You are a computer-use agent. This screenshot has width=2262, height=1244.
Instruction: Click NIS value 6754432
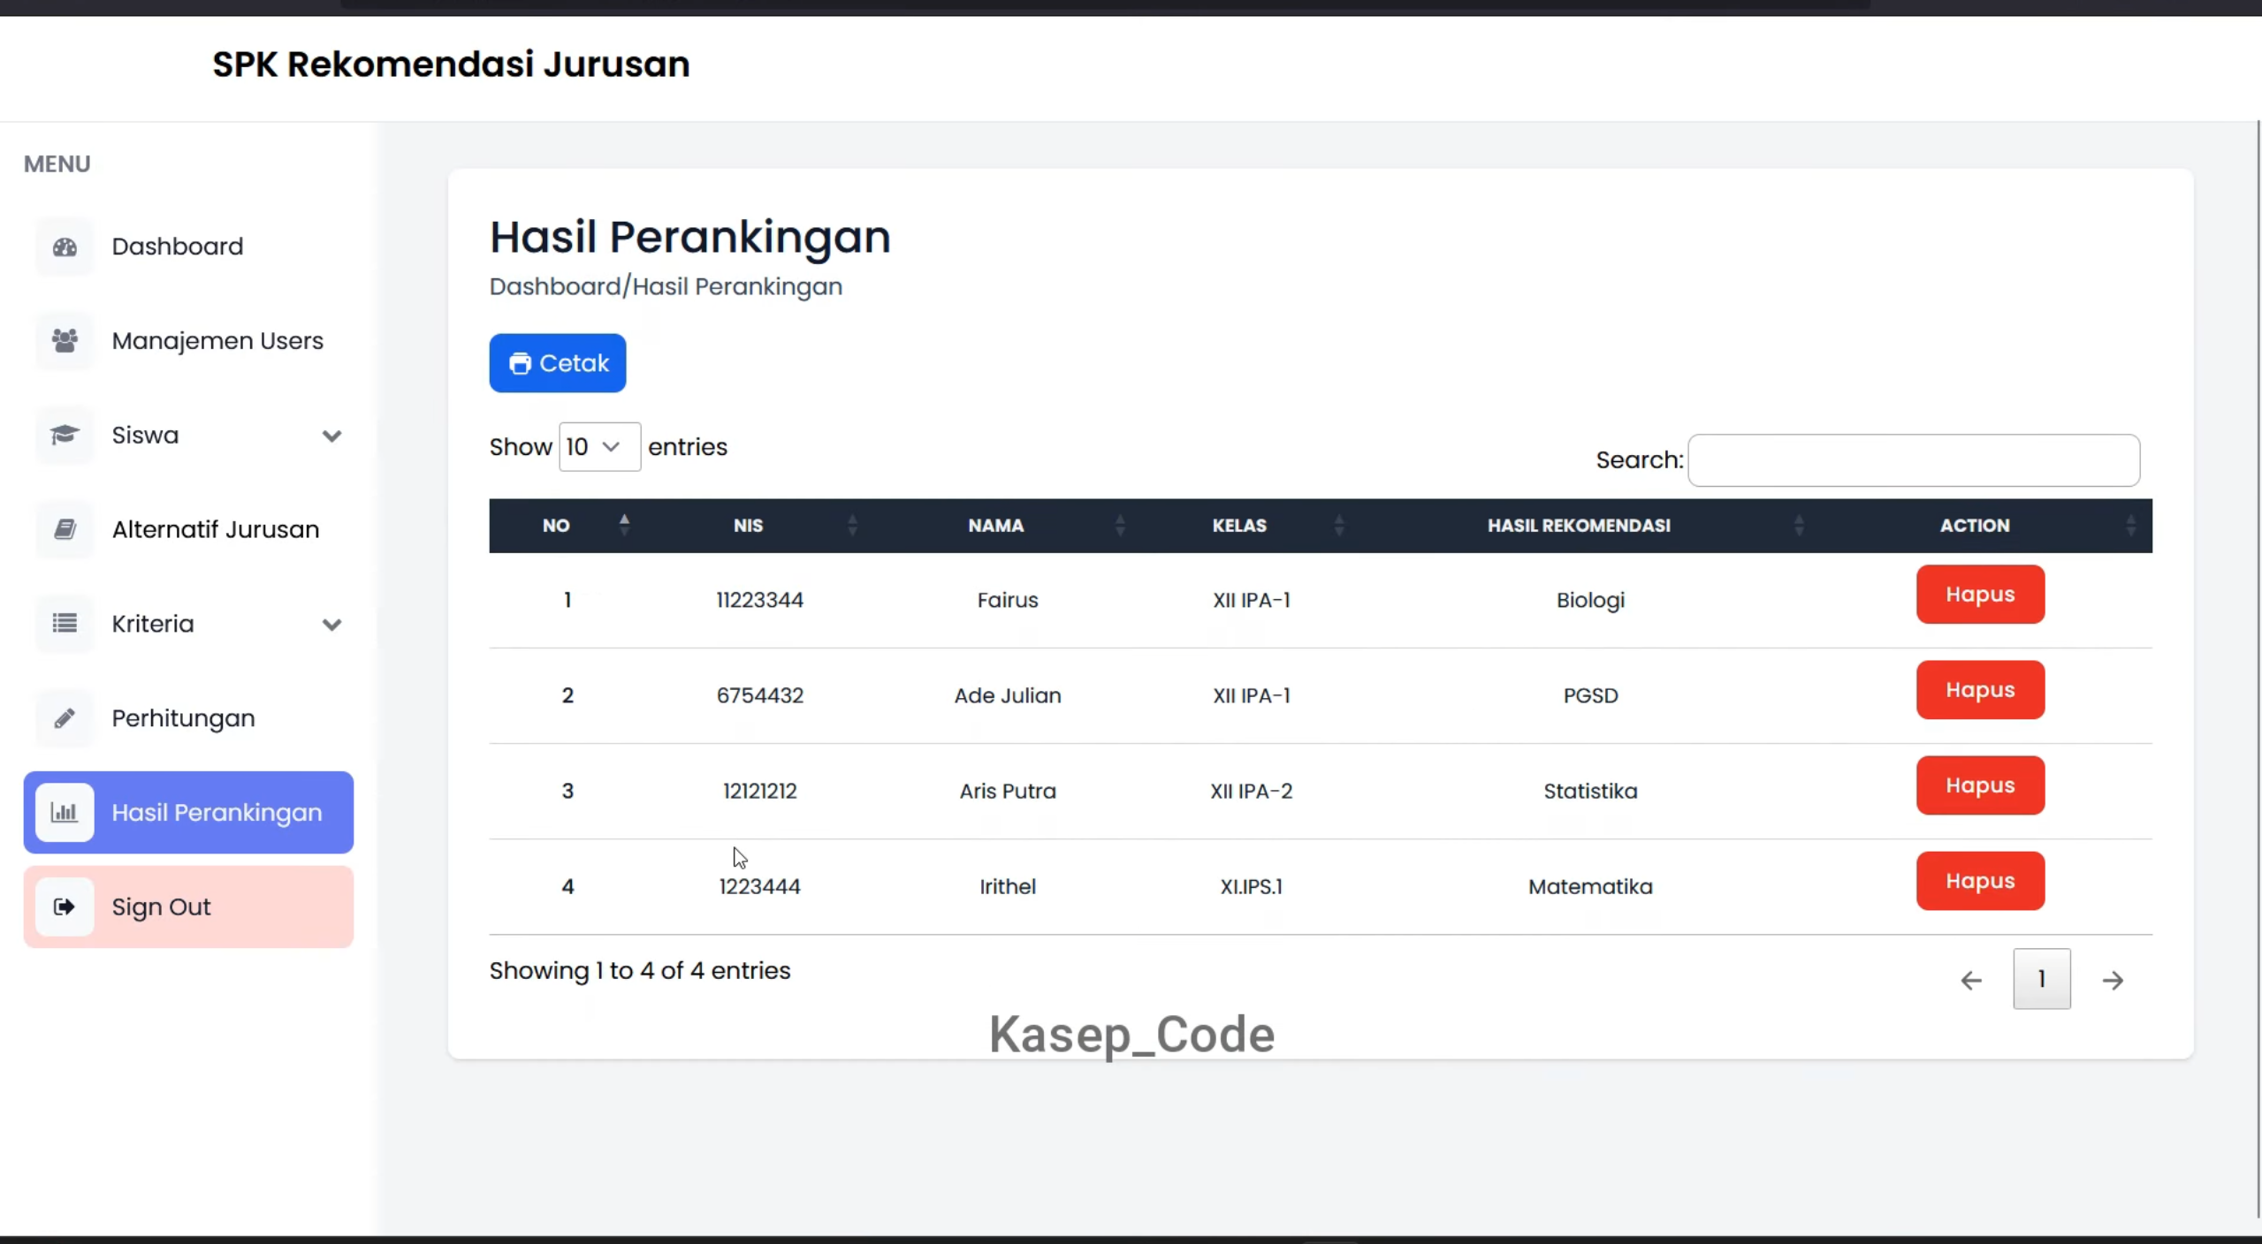click(759, 695)
